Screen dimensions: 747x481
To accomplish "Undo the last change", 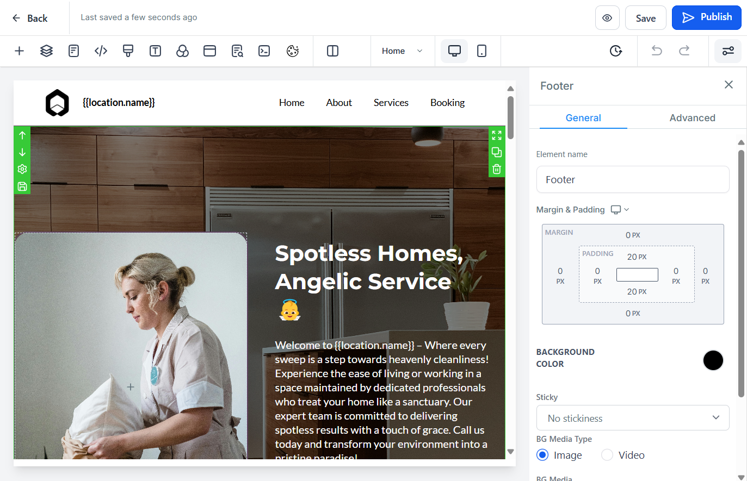I will pyautogui.click(x=657, y=51).
